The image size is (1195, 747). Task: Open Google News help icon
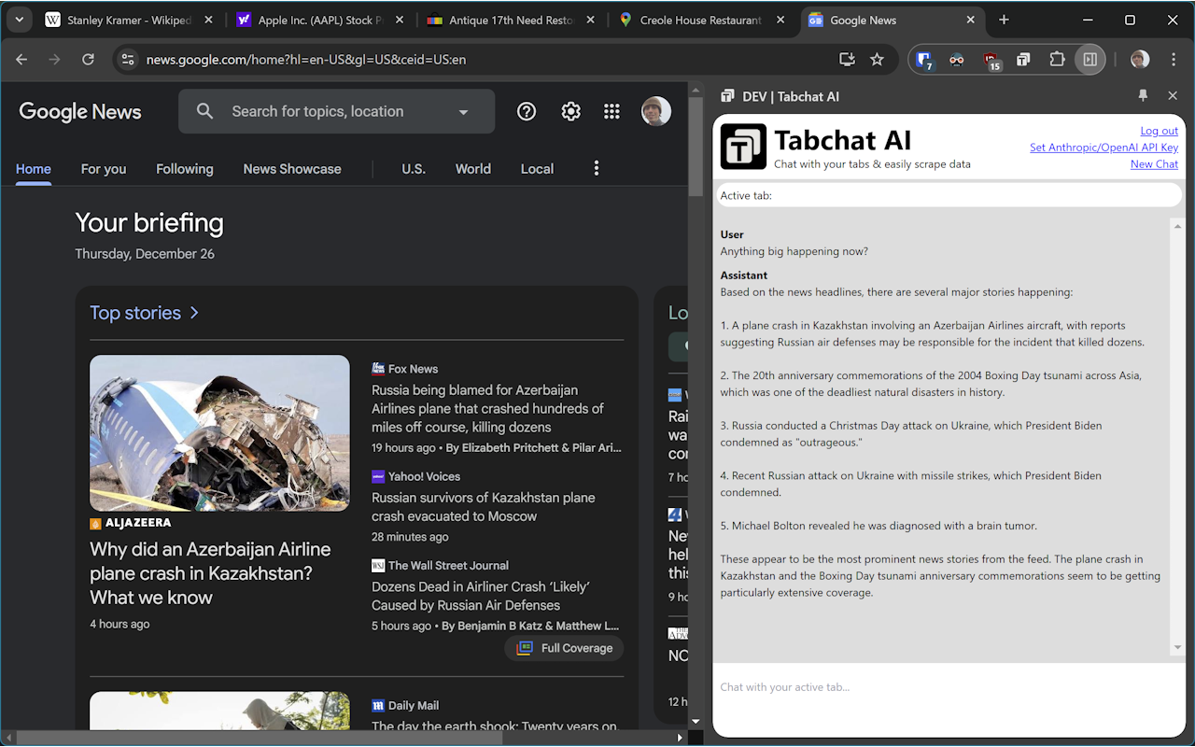tap(527, 111)
